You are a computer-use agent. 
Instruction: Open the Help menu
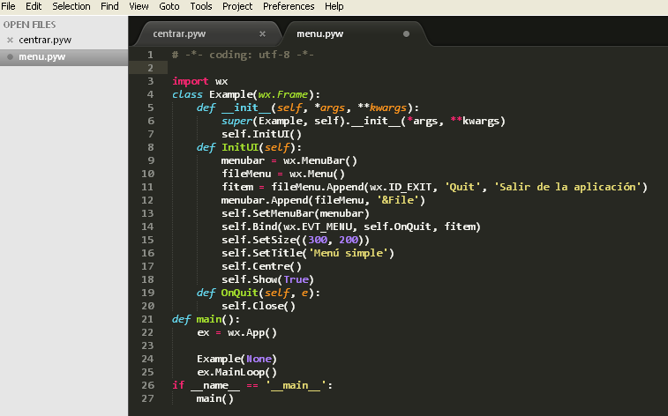click(334, 6)
